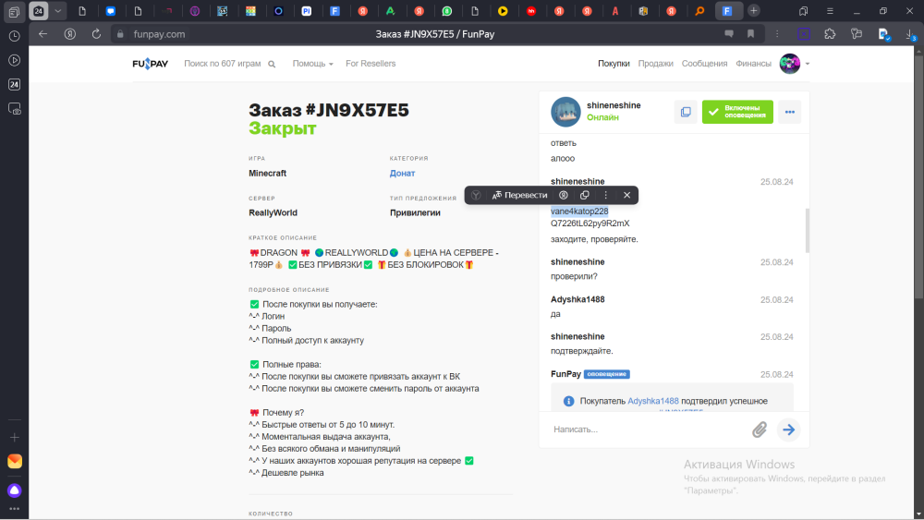Open the sidebar video play icon
Screen dimensions: 924x520
coord(14,60)
